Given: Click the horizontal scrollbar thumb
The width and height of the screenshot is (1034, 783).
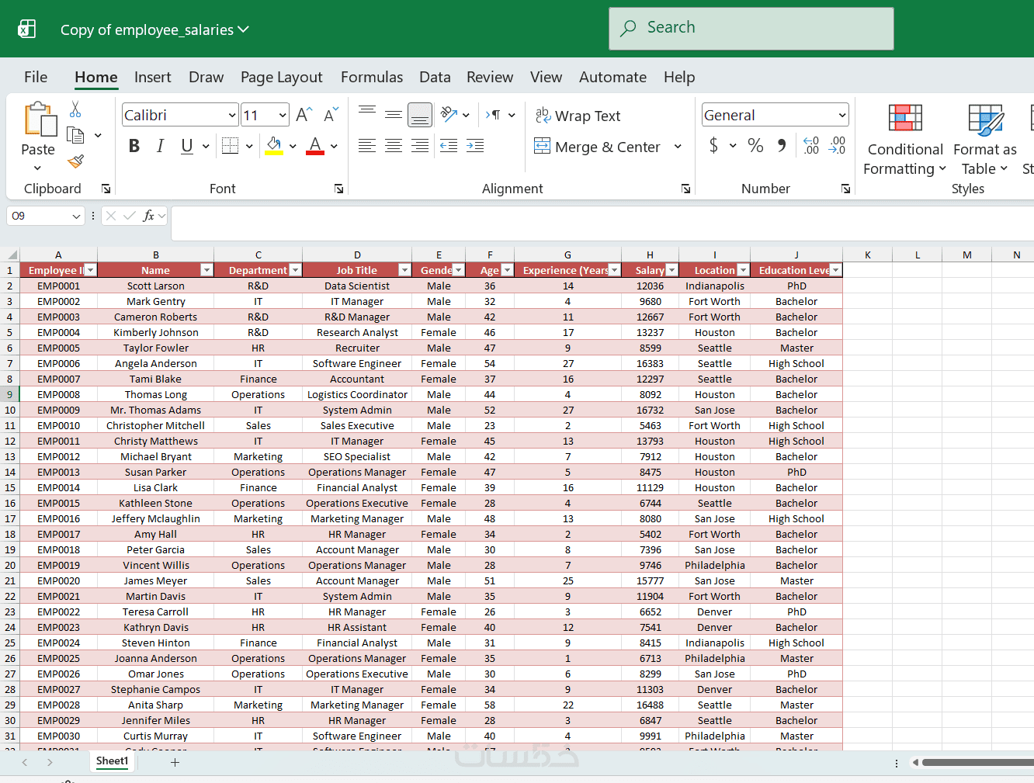Looking at the screenshot, I should [978, 762].
